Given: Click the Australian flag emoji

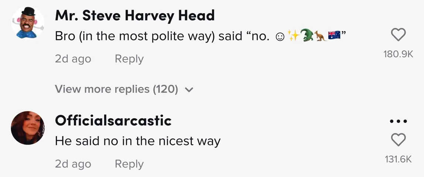Looking at the screenshot, I should pyautogui.click(x=334, y=36).
